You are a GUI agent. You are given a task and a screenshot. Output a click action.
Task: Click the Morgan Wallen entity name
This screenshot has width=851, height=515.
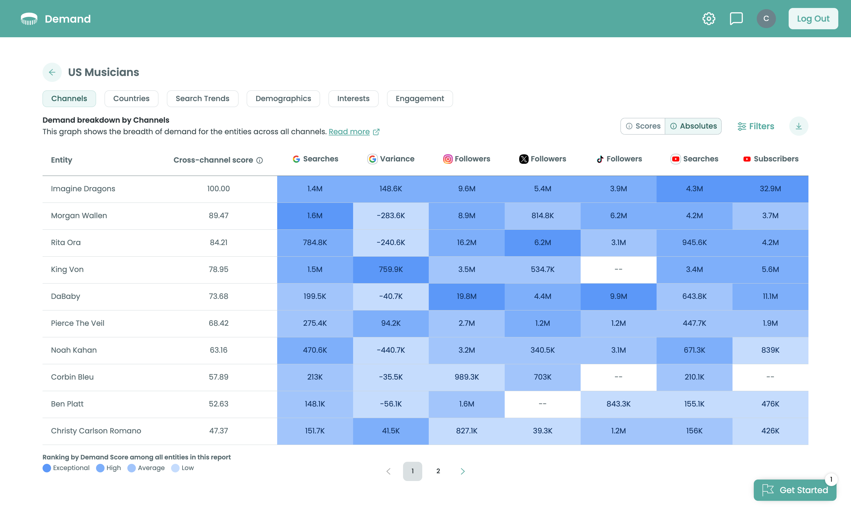pyautogui.click(x=79, y=216)
